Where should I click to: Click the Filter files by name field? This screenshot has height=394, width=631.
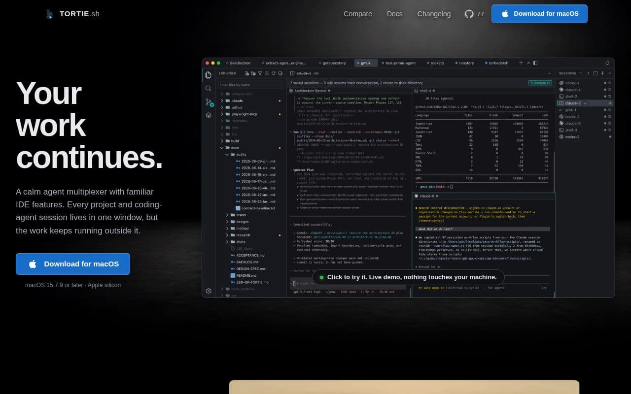[250, 85]
